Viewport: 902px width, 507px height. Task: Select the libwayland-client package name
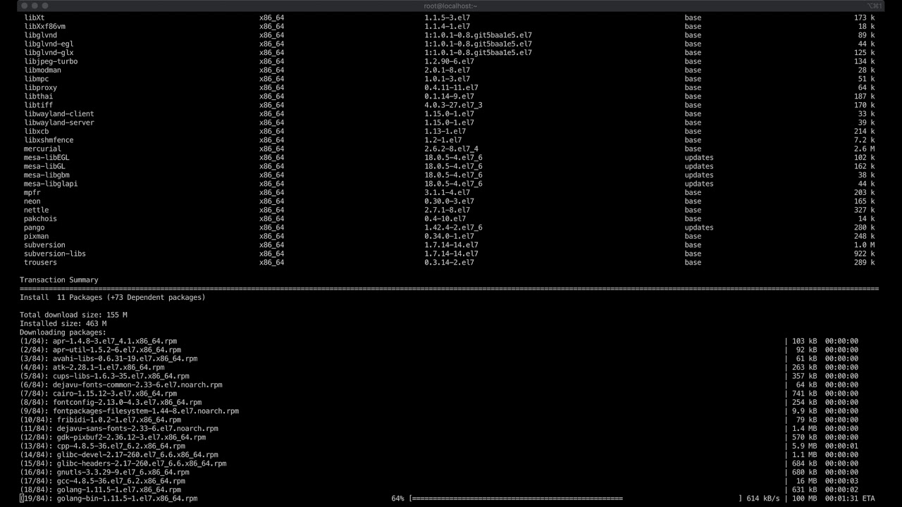click(58, 114)
